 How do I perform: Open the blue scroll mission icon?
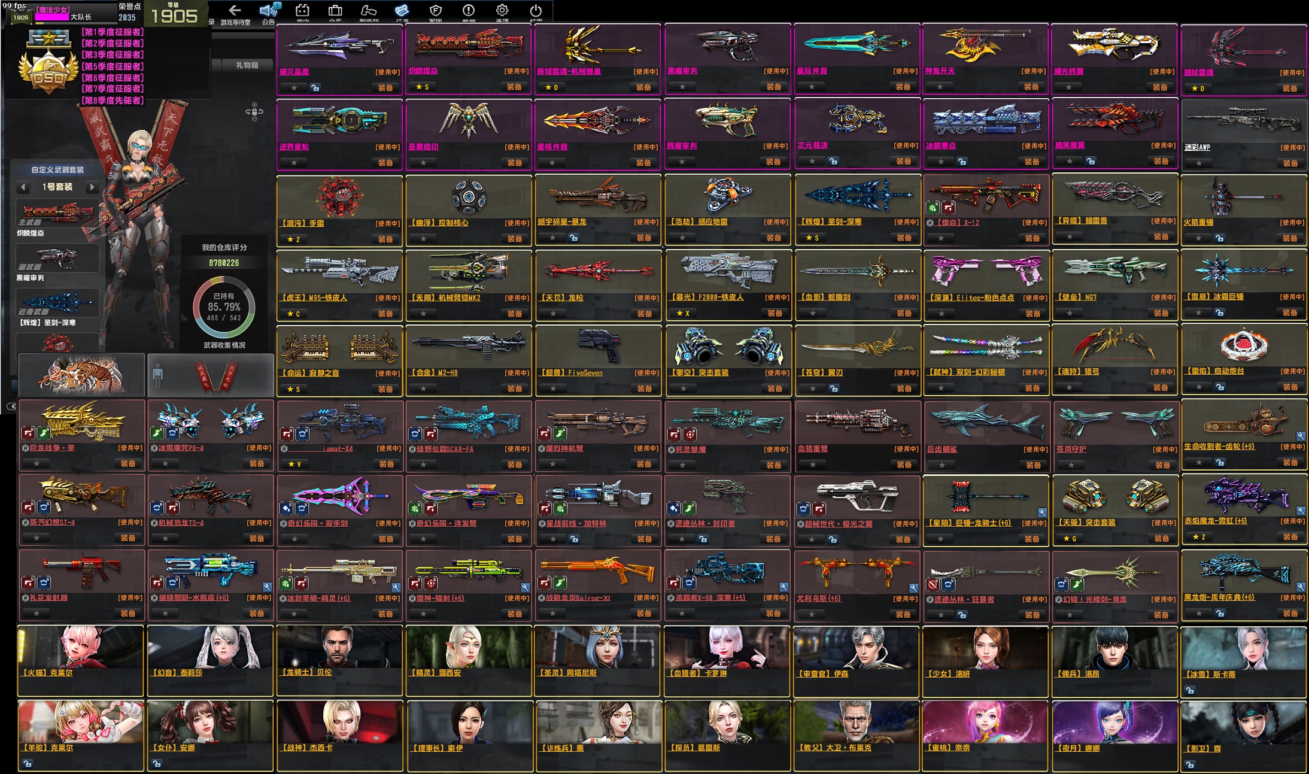[x=402, y=11]
